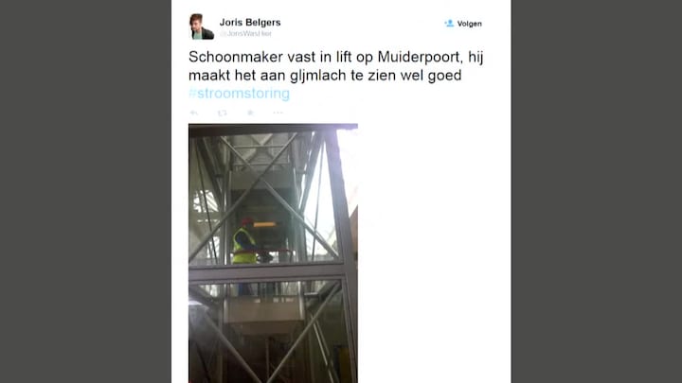Retweet using the retweet arrows icon

(x=223, y=113)
